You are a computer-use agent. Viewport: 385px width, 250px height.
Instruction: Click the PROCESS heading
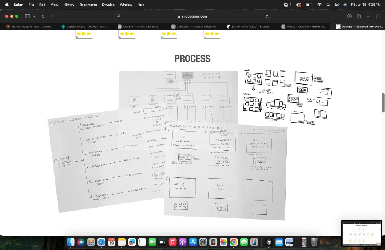tap(192, 59)
